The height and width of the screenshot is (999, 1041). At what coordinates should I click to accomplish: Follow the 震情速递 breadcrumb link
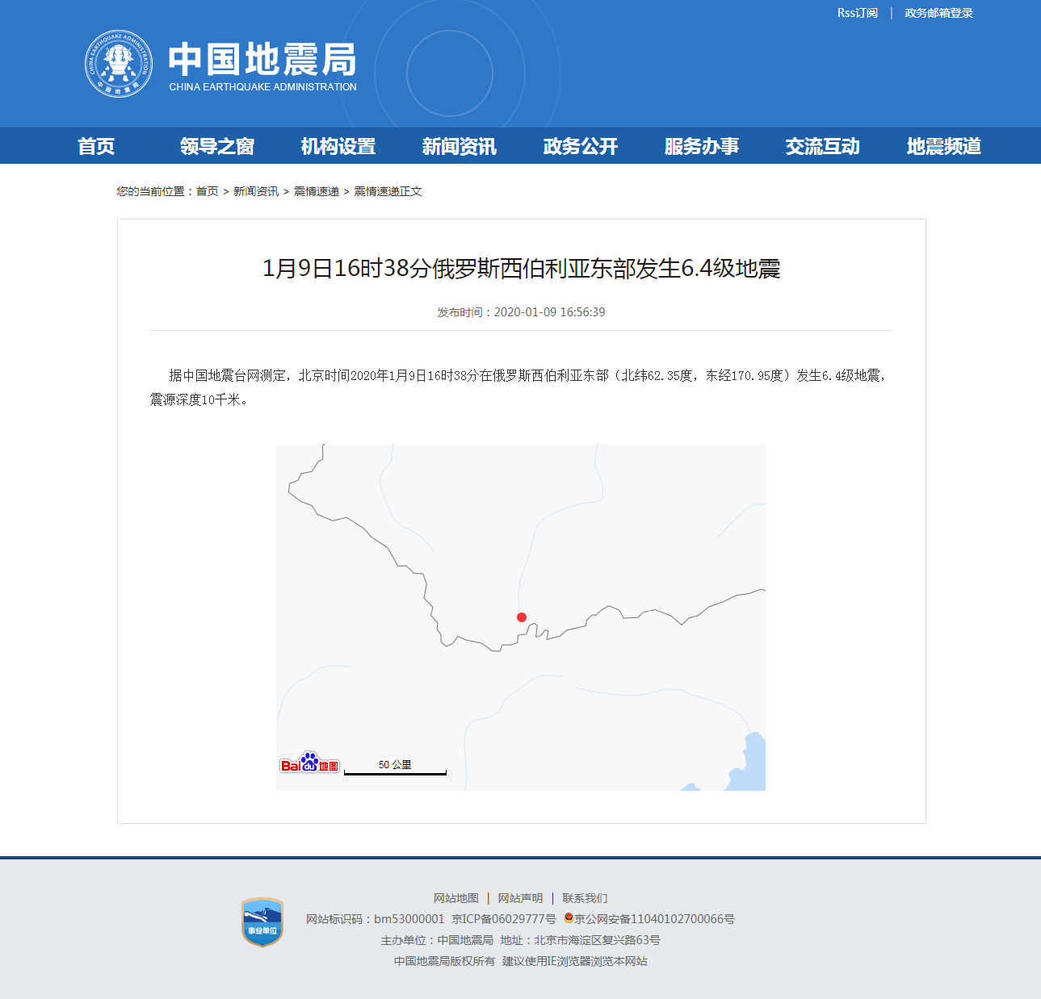317,191
